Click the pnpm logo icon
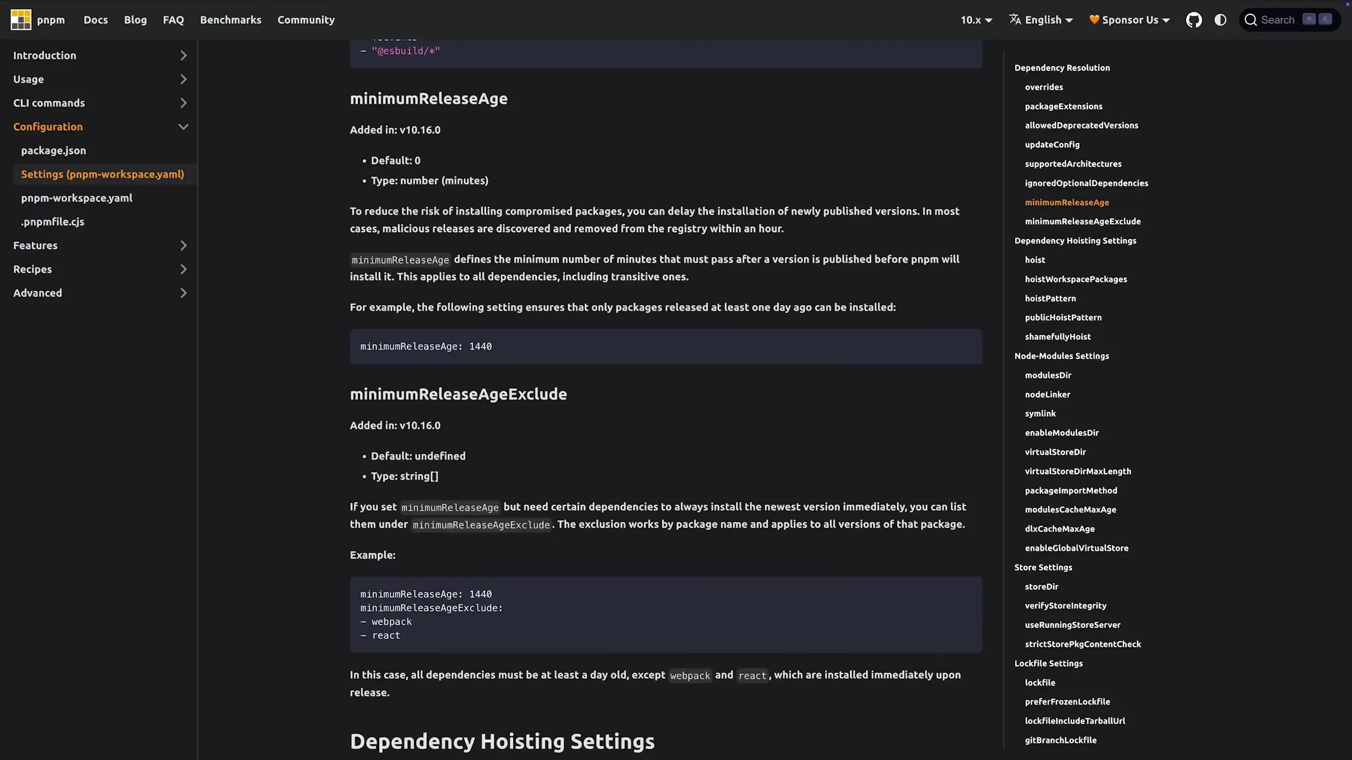The width and height of the screenshot is (1352, 760). click(x=21, y=20)
